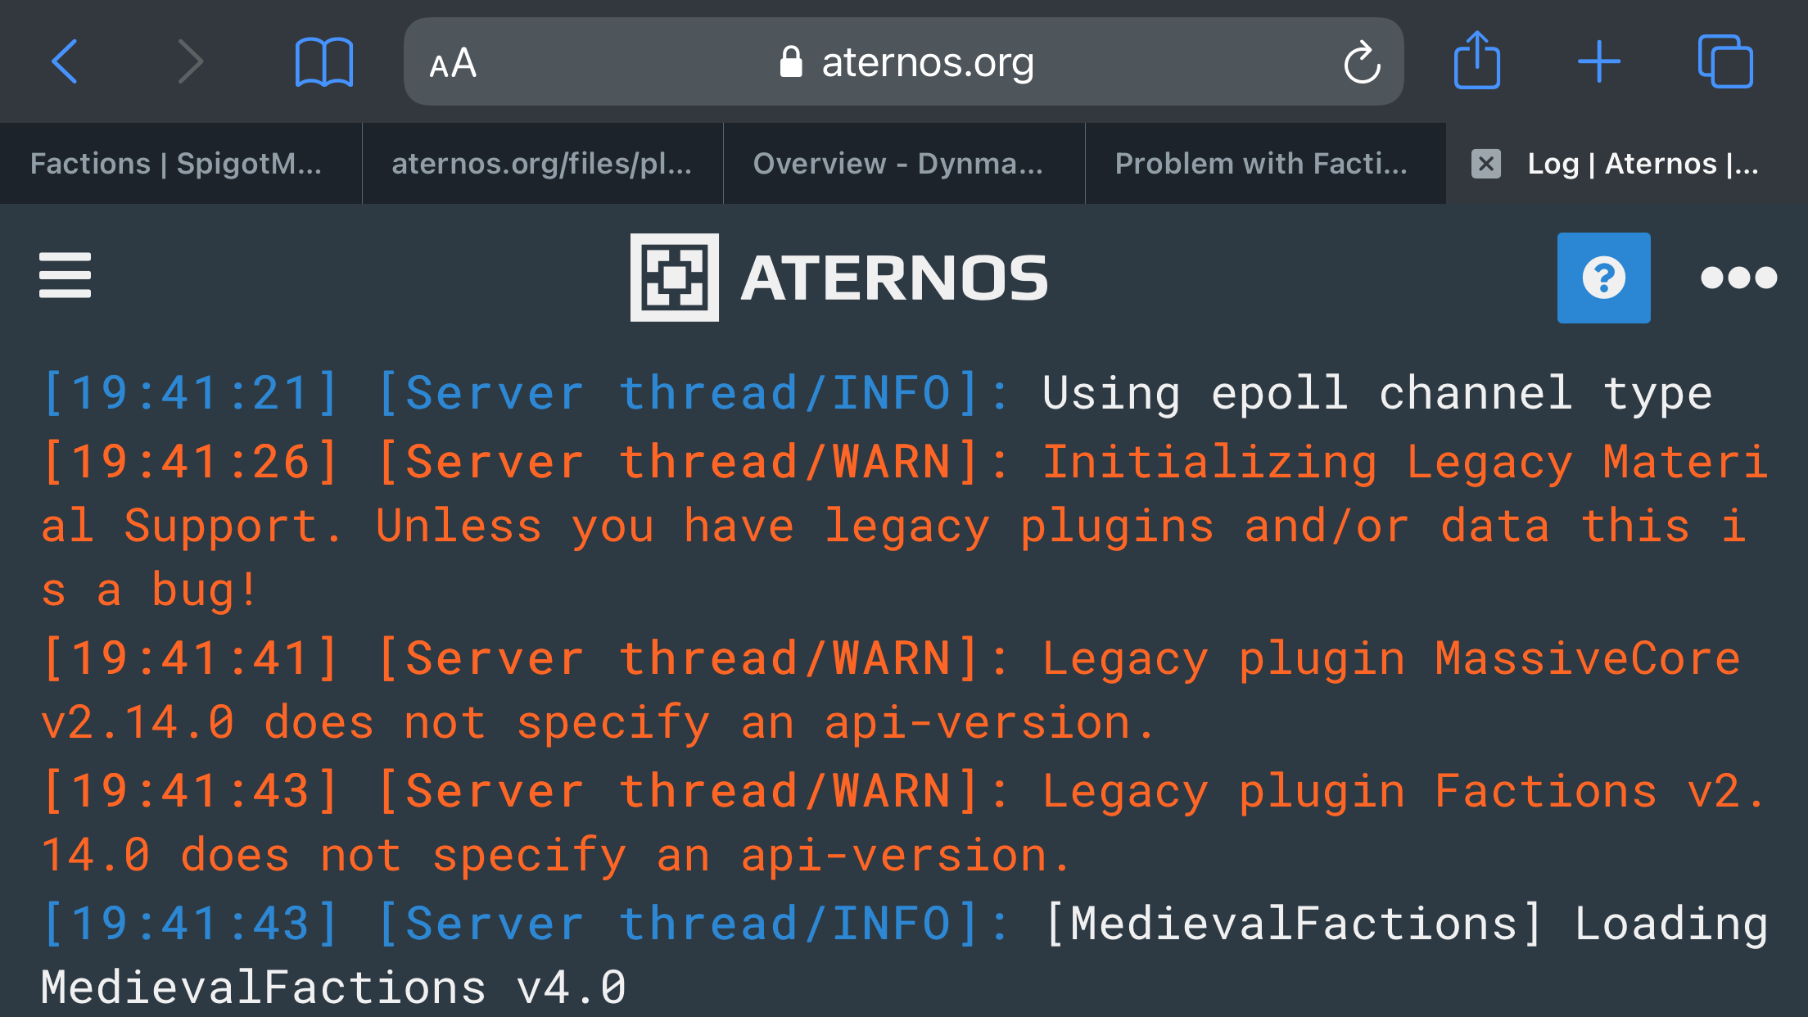The image size is (1808, 1017).
Task: Open the Aternos hamburger menu
Action: 66,275
